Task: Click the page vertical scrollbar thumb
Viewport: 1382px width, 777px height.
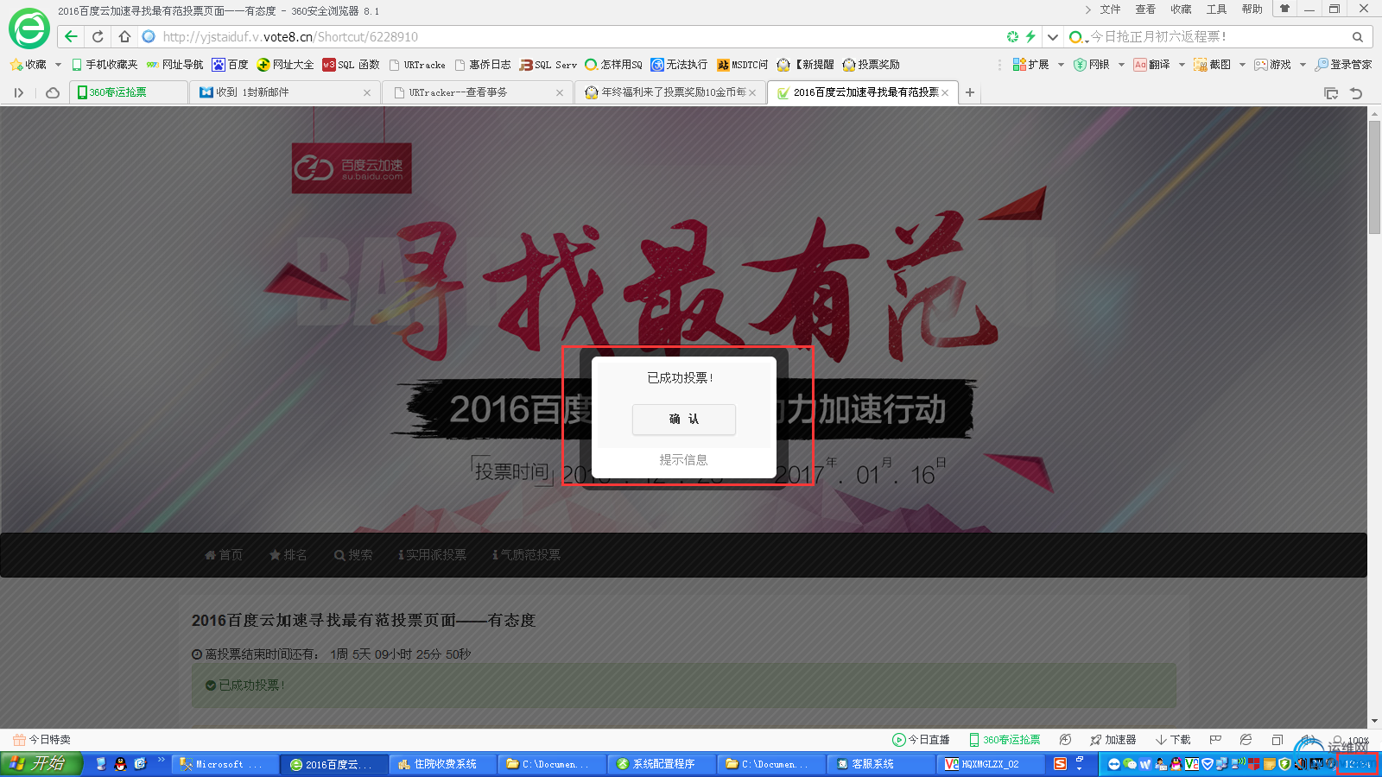Action: [x=1374, y=177]
